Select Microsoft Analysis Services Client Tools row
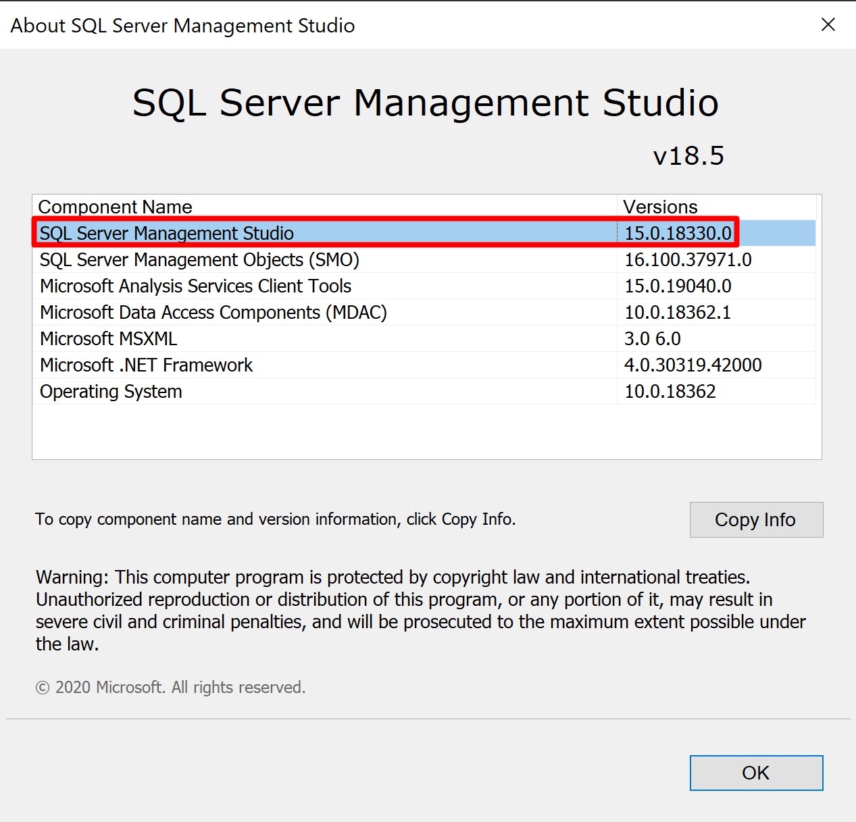This screenshot has height=822, width=856. click(x=424, y=286)
